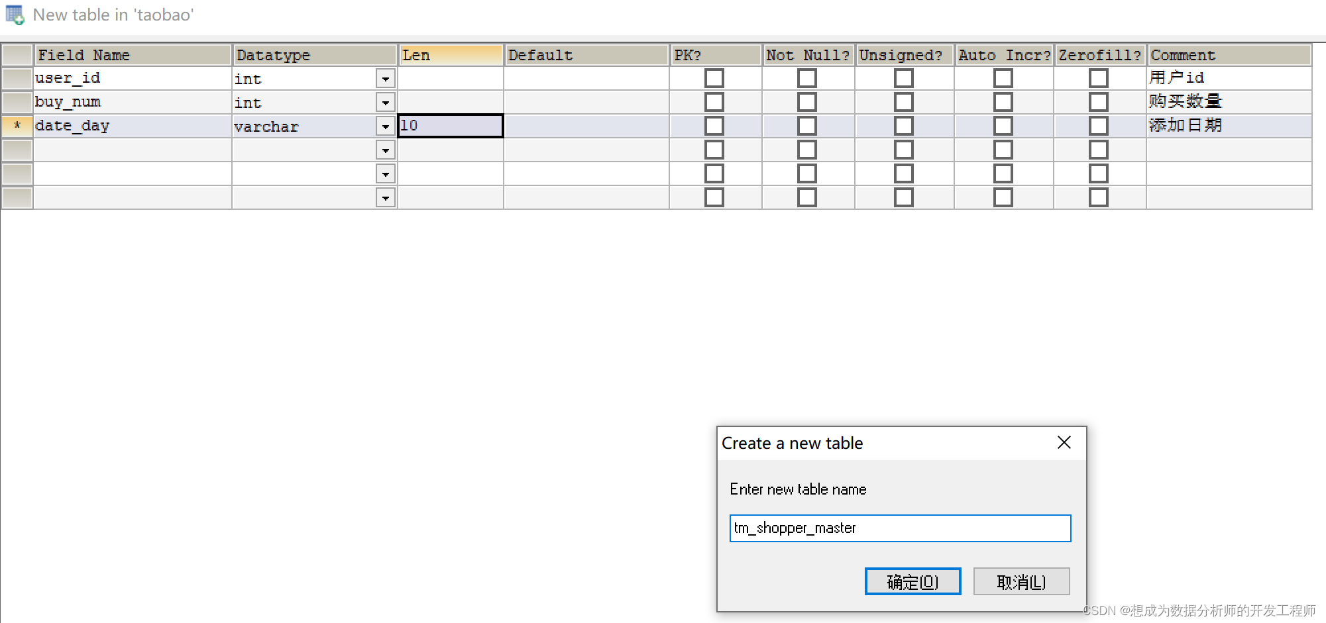Check PK in the fourth empty row

(x=714, y=150)
